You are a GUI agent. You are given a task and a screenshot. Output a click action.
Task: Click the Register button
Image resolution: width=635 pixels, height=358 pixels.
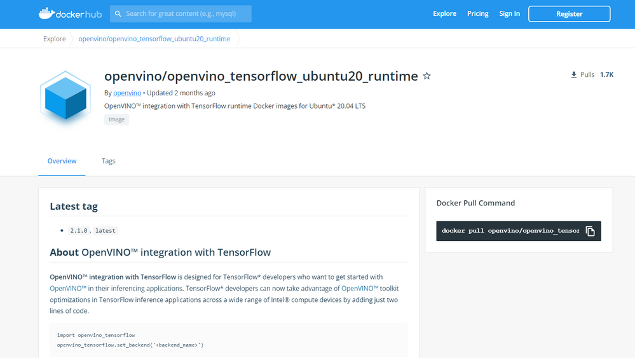pos(569,14)
